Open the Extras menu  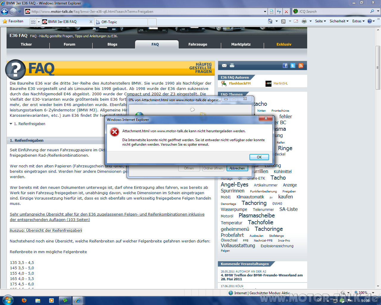click(x=358, y=21)
